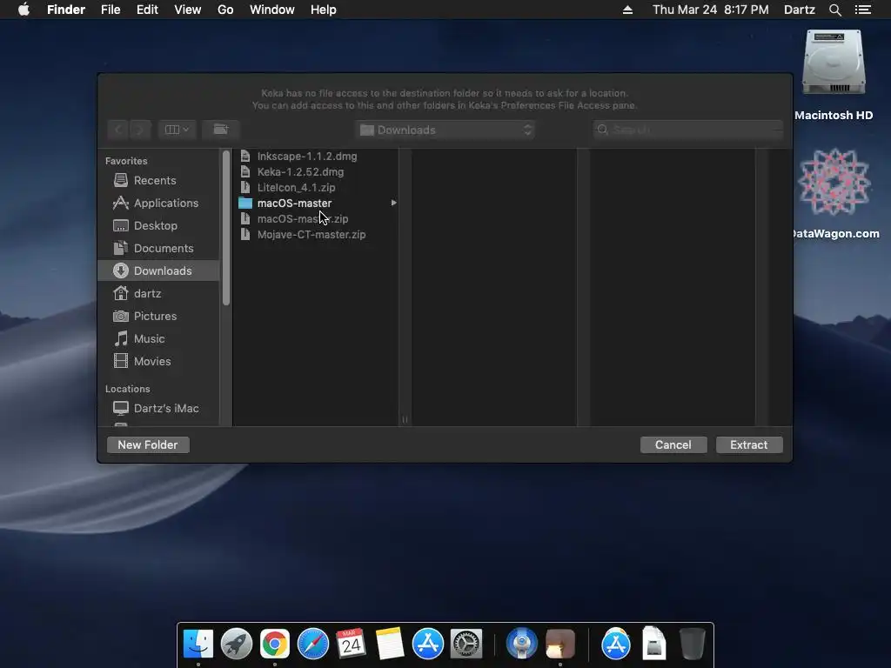The height and width of the screenshot is (668, 891).
Task: Open the Go menu
Action: pos(225,10)
